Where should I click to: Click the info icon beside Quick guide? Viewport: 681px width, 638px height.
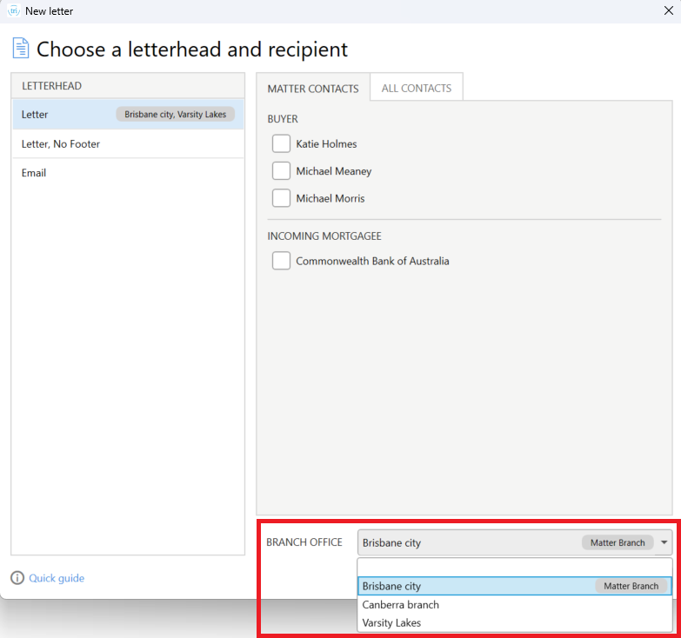pyautogui.click(x=17, y=578)
